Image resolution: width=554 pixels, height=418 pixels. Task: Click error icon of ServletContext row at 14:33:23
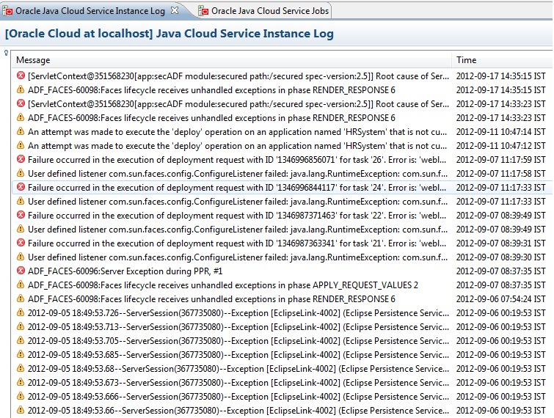coord(21,103)
